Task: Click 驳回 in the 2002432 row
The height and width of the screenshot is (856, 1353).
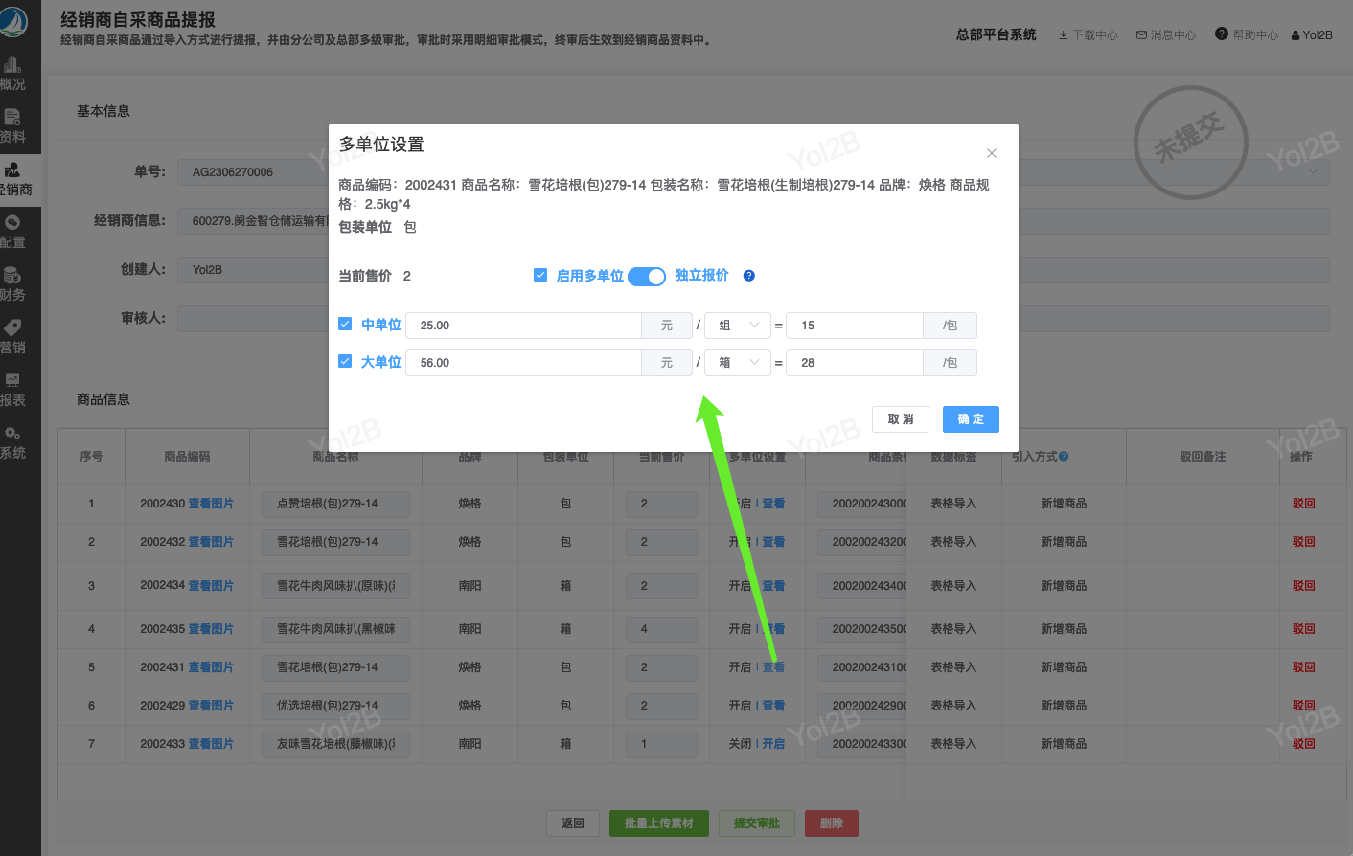Action: [x=1303, y=542]
